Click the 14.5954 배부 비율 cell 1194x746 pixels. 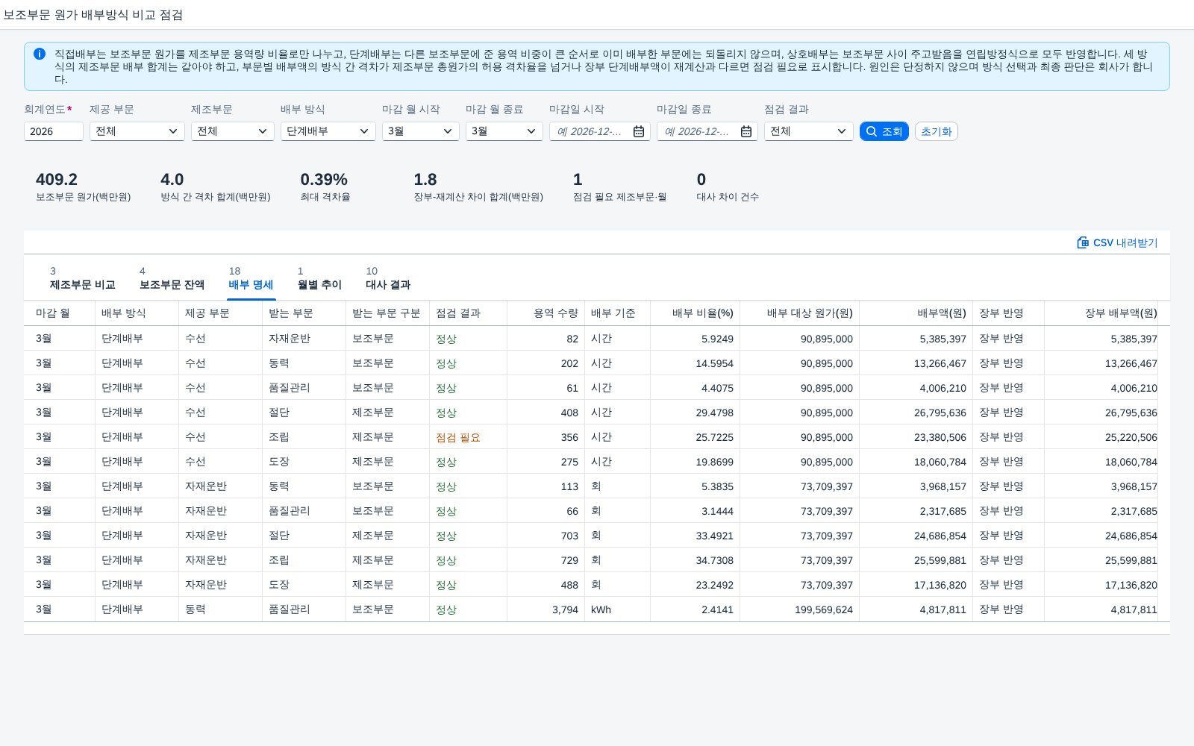[696, 363]
